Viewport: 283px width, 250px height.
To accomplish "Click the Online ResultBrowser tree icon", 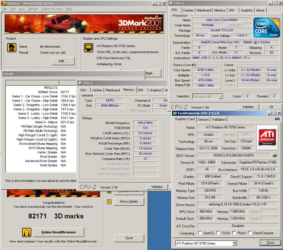I will pos(27,232).
